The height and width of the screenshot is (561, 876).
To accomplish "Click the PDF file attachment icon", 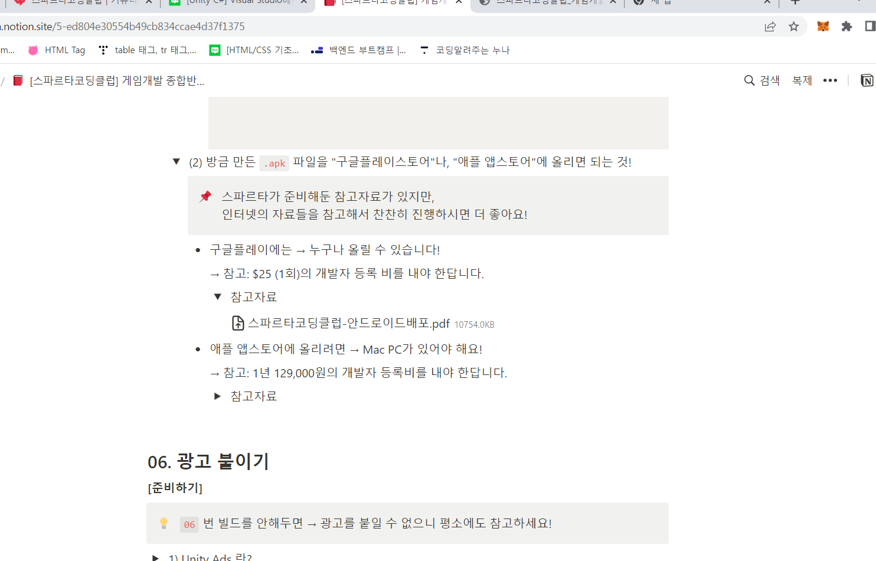I will coord(238,323).
